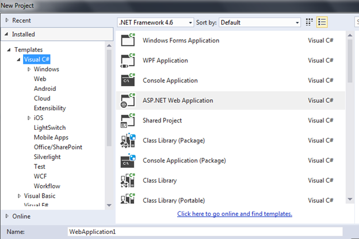359x239 pixels.
Task: Click the Shared Project template icon
Action: 128,120
